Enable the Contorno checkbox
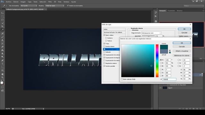This screenshot has width=205, height=115. point(106,38)
